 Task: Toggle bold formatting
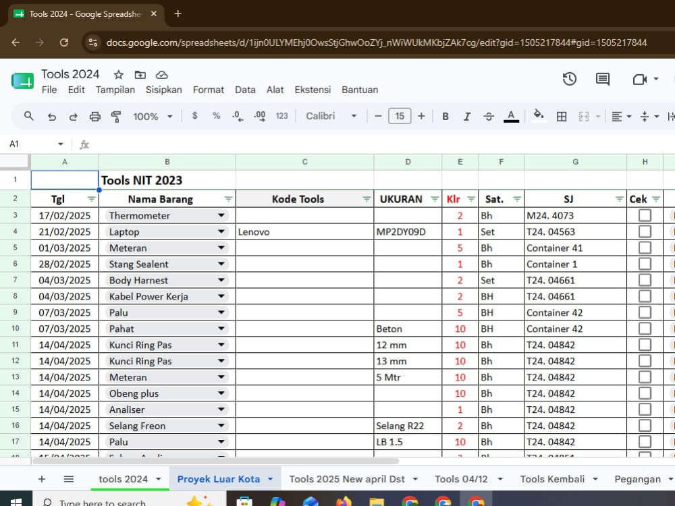pos(446,117)
